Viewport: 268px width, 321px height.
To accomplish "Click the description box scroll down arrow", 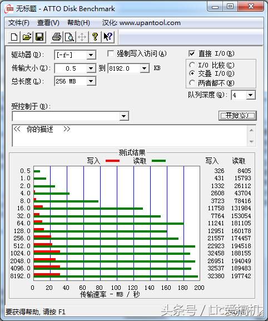I will tap(251, 141).
